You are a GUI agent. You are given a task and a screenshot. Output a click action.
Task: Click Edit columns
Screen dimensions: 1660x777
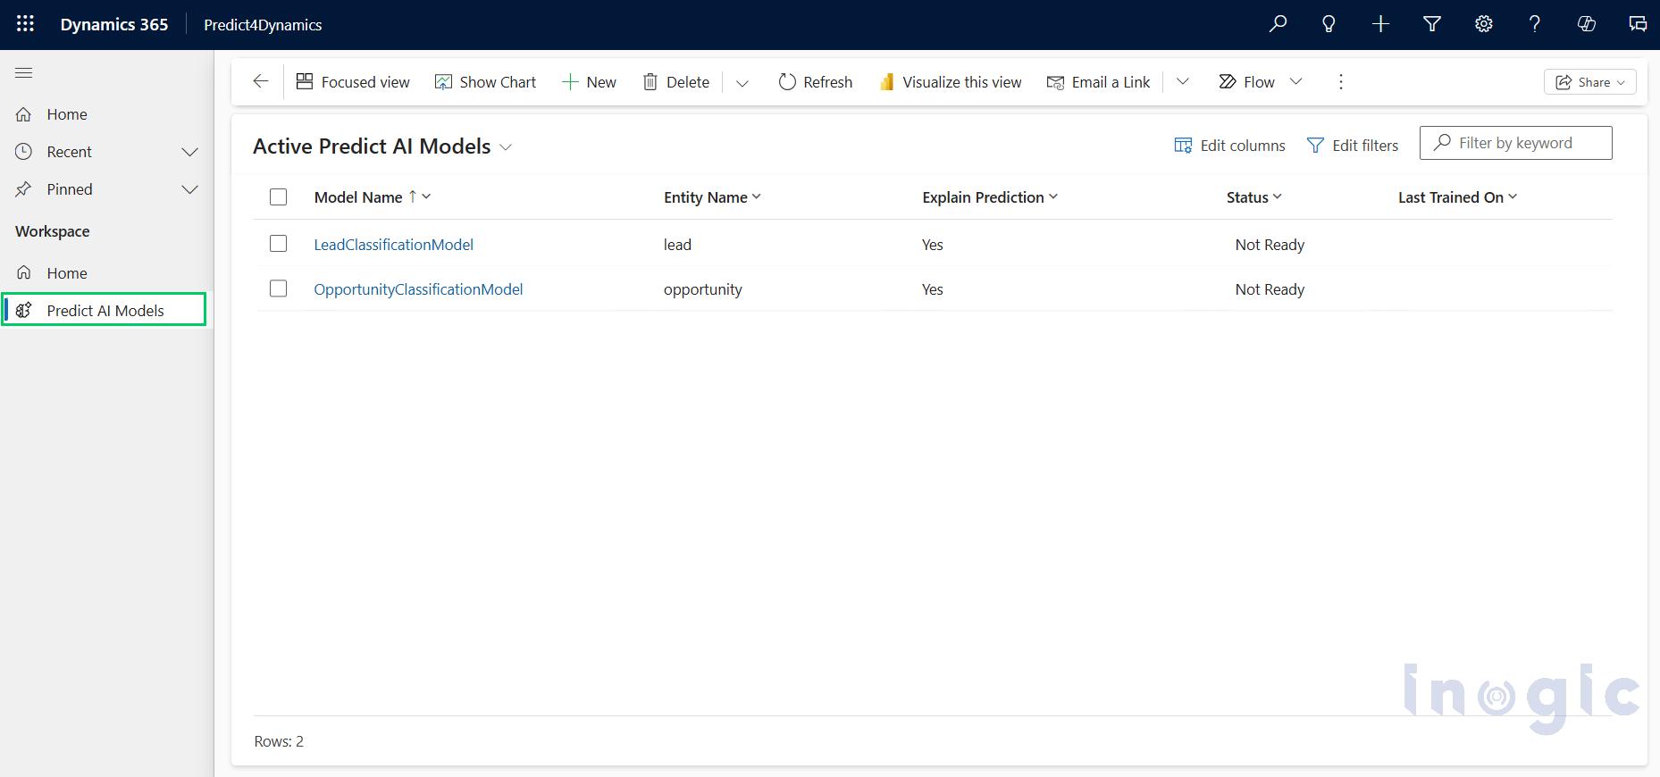1229,146
